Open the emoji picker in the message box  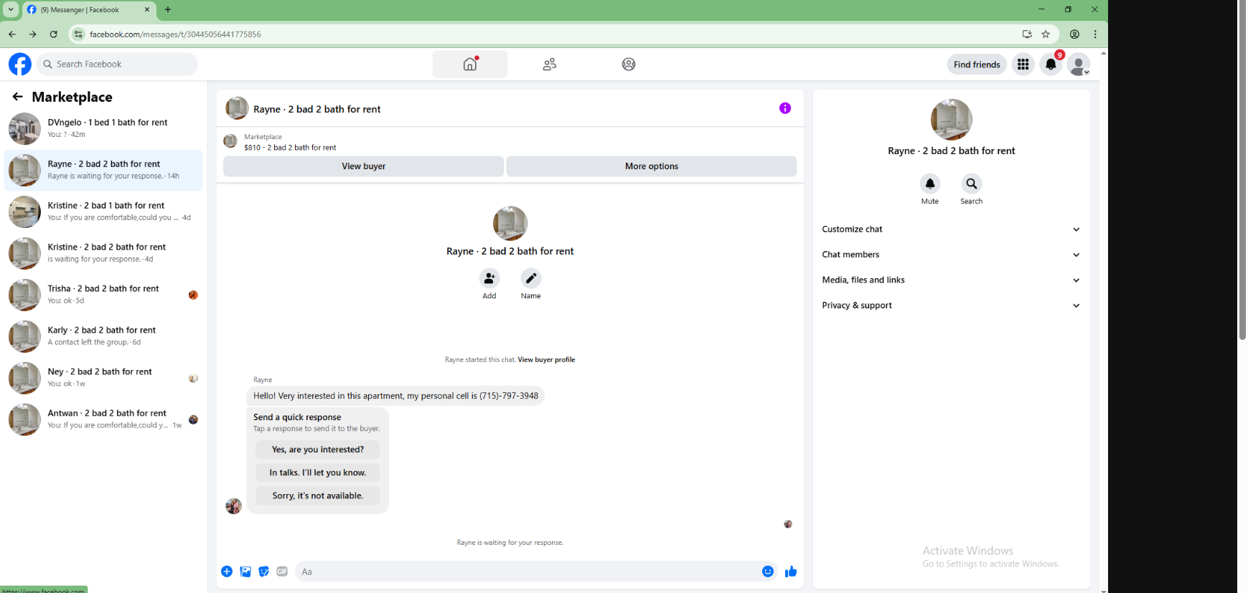(768, 571)
